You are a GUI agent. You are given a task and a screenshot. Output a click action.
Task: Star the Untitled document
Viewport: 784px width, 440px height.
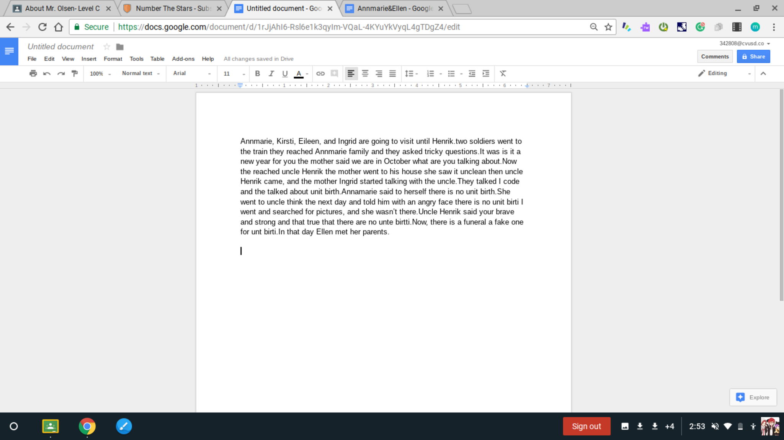(x=107, y=47)
